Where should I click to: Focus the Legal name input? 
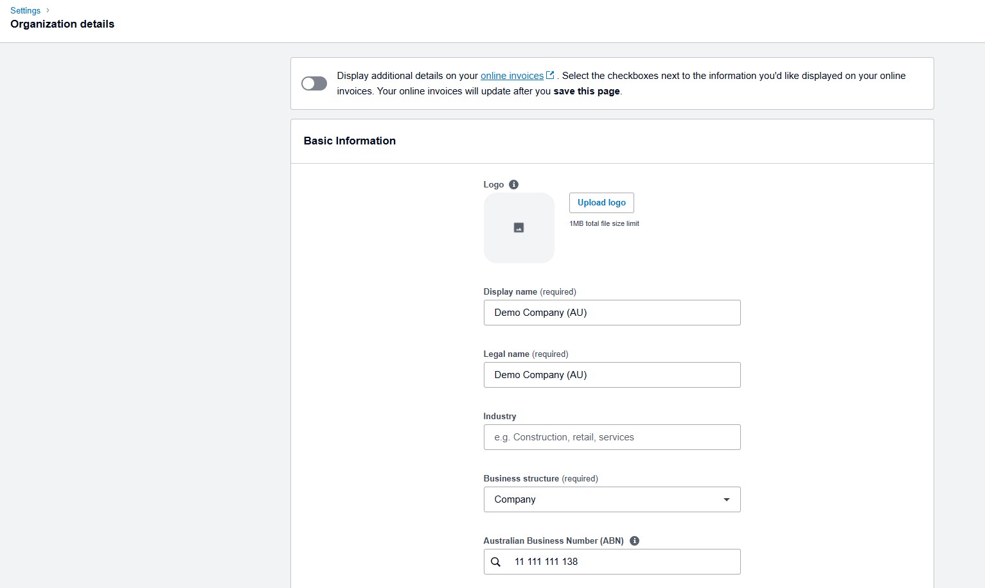coord(612,375)
